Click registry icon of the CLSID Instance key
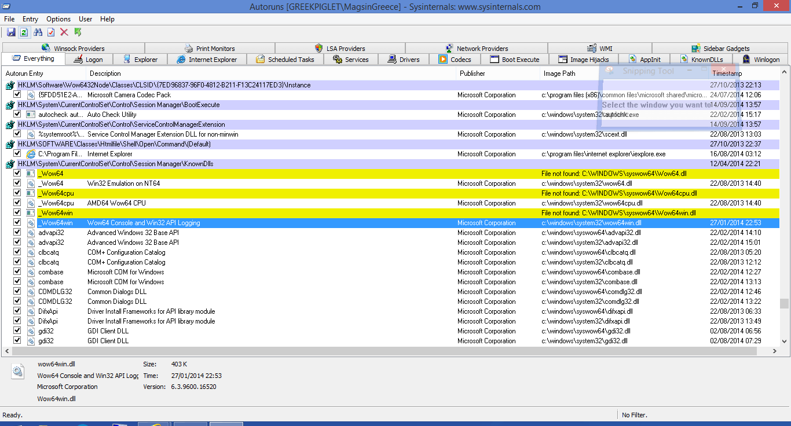 coord(10,85)
